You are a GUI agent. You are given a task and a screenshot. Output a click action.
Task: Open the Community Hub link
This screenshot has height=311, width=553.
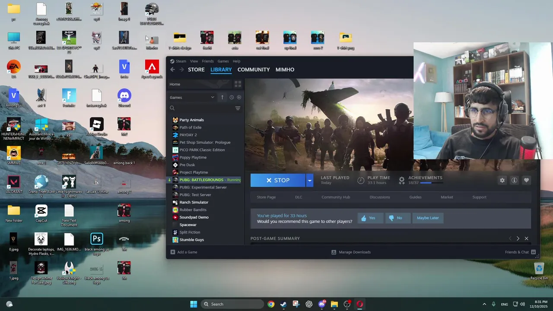click(336, 197)
